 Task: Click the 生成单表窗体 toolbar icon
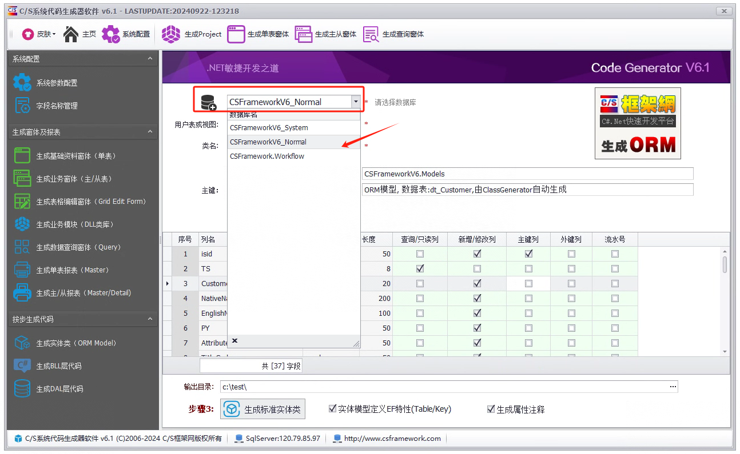click(x=236, y=34)
